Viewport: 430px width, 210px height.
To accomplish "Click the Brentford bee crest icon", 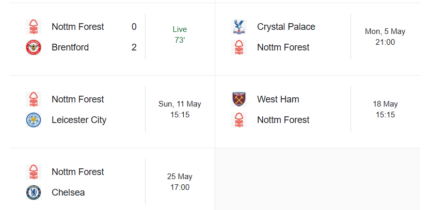I will coord(34,47).
